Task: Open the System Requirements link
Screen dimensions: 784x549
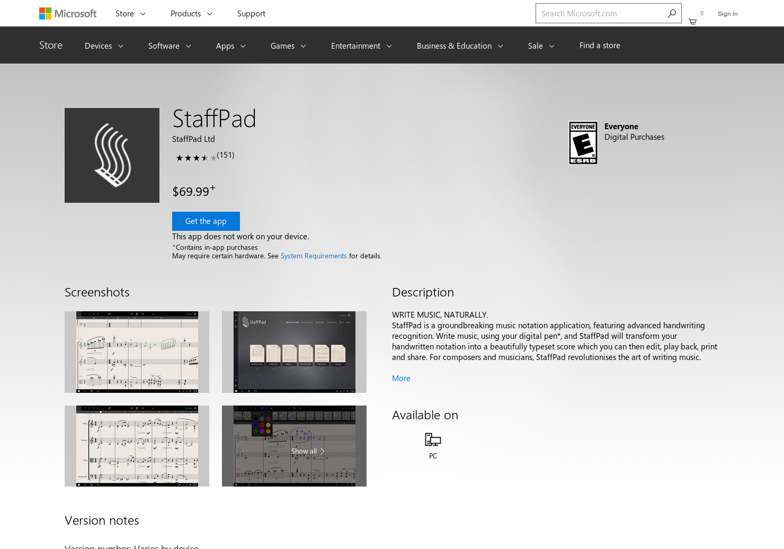Action: [x=313, y=256]
